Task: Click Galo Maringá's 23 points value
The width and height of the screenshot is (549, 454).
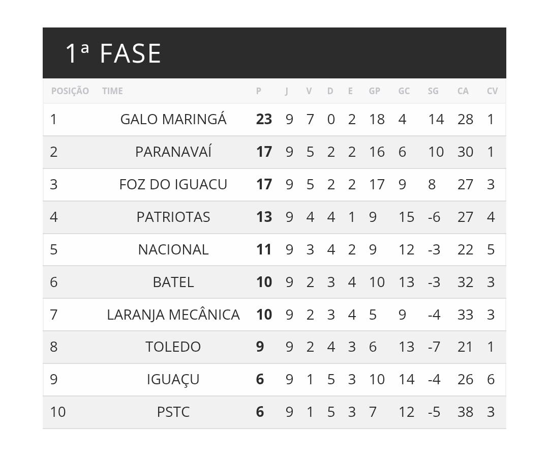Action: pyautogui.click(x=264, y=119)
